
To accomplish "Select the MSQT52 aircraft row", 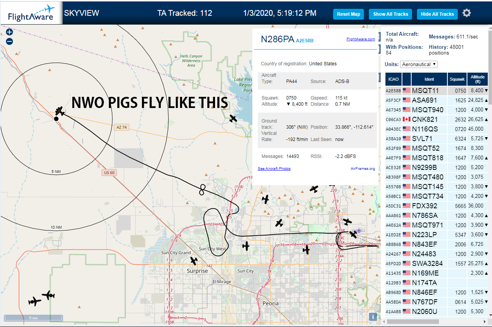I will click(437, 148).
